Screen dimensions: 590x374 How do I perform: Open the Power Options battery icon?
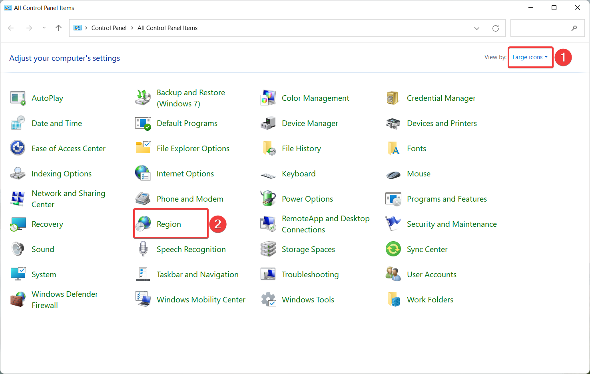pos(268,199)
